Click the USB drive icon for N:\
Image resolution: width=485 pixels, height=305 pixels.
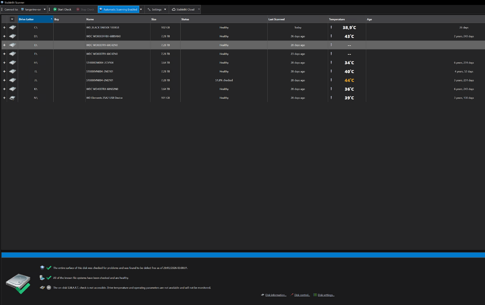pyautogui.click(x=13, y=98)
